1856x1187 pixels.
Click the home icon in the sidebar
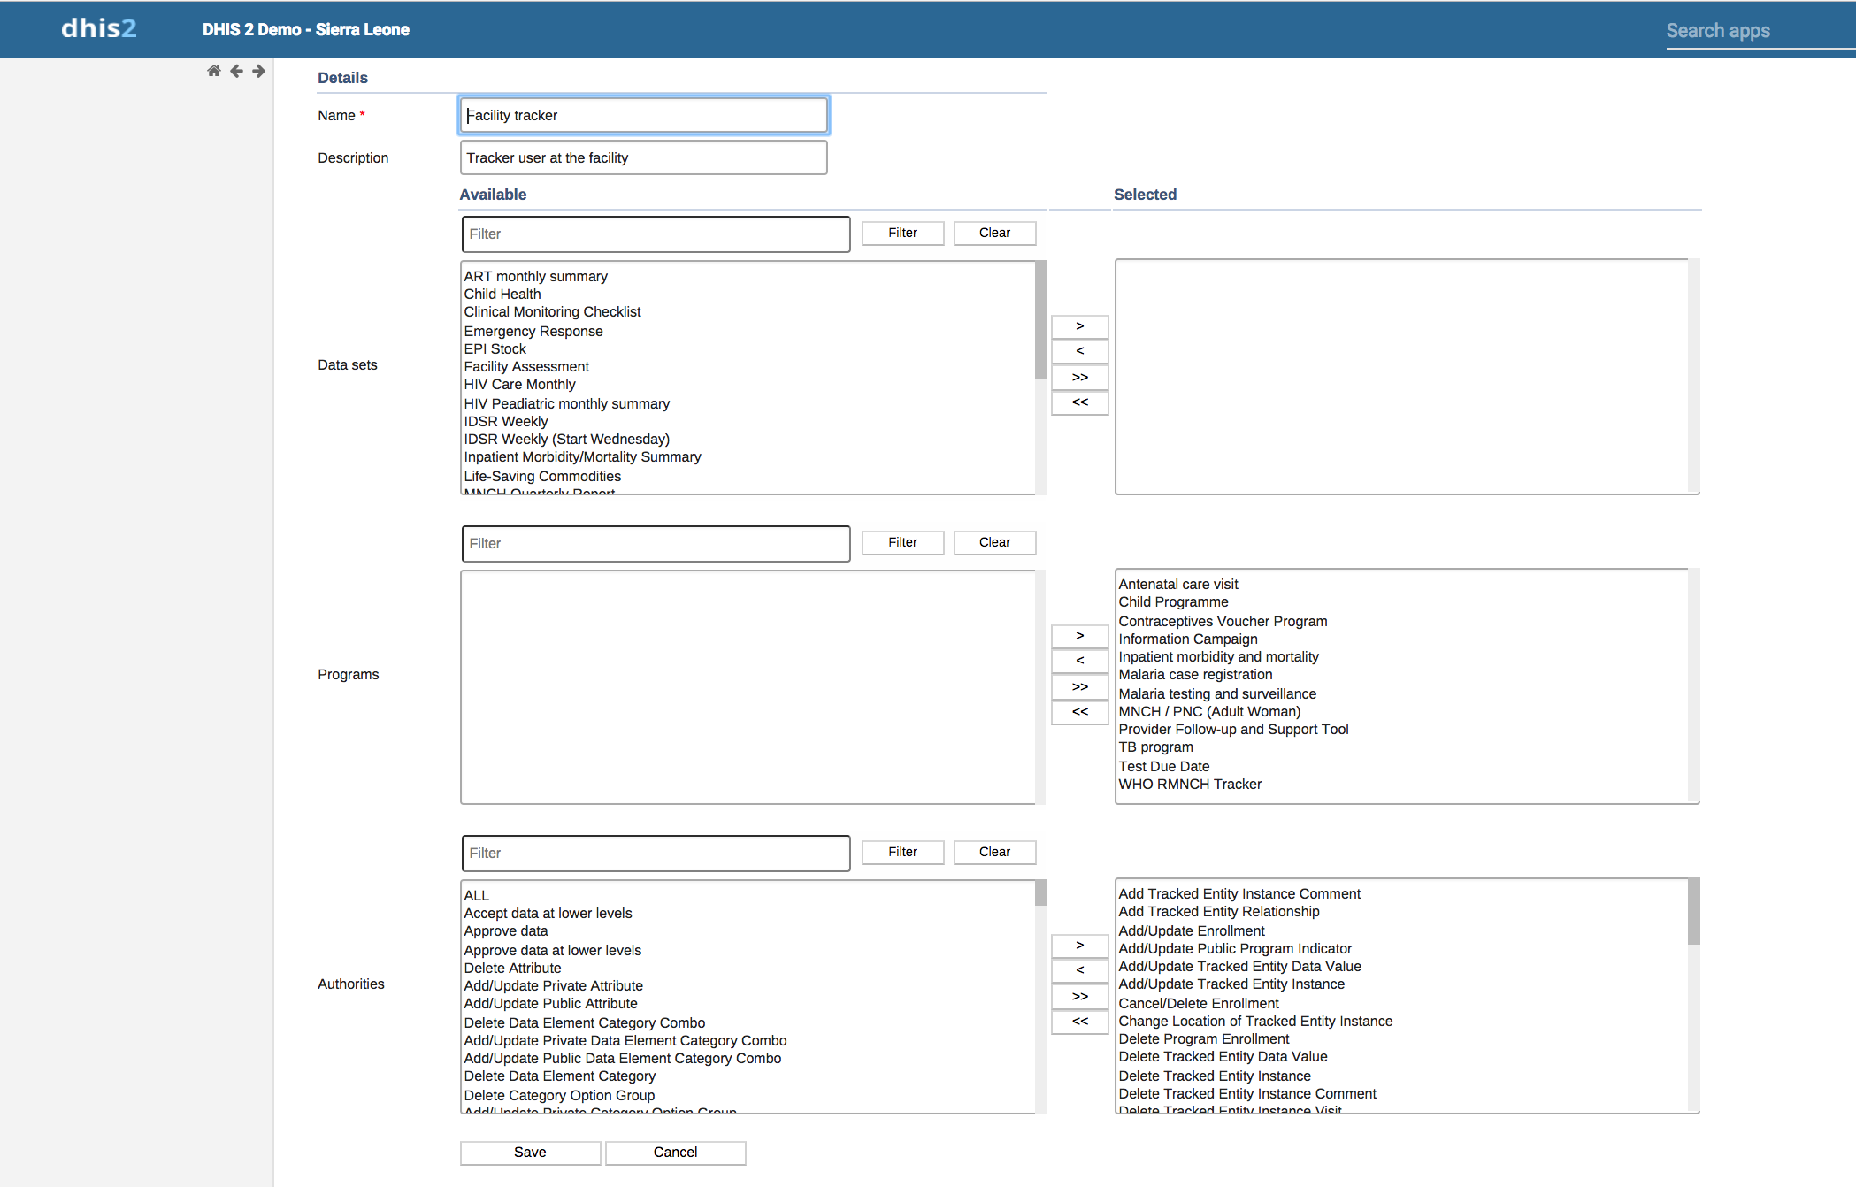pyautogui.click(x=213, y=71)
